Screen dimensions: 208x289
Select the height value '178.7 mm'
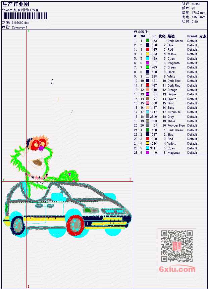point(199,13)
